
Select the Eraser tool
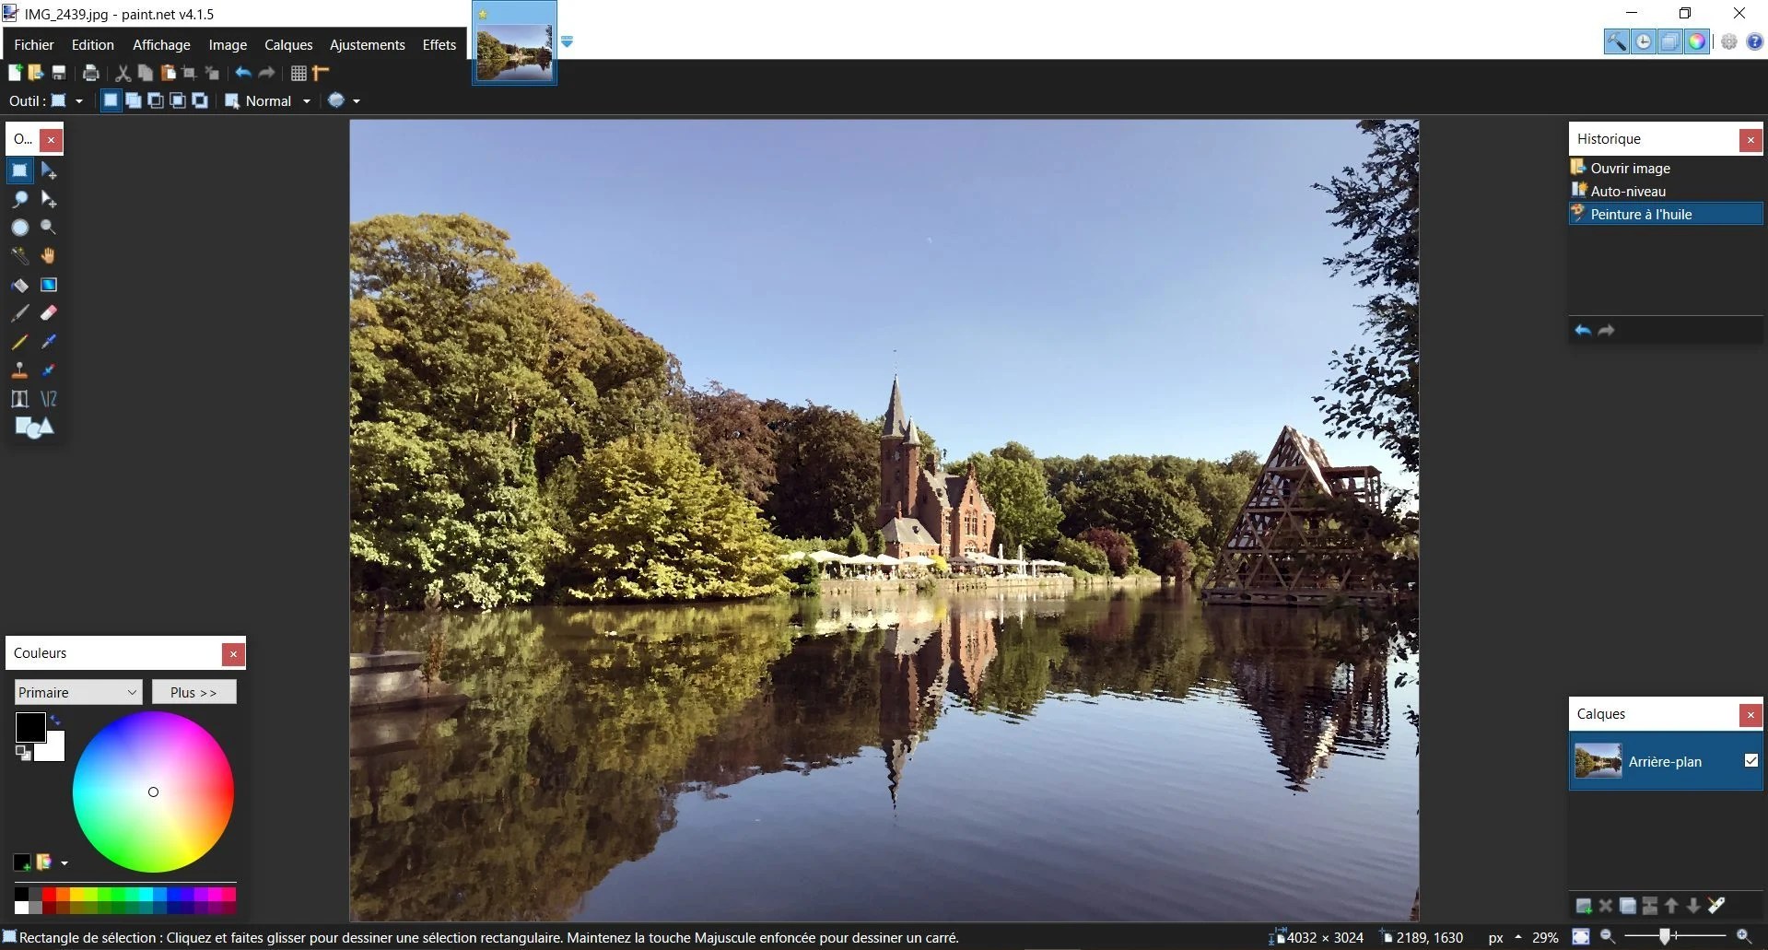[x=48, y=313]
